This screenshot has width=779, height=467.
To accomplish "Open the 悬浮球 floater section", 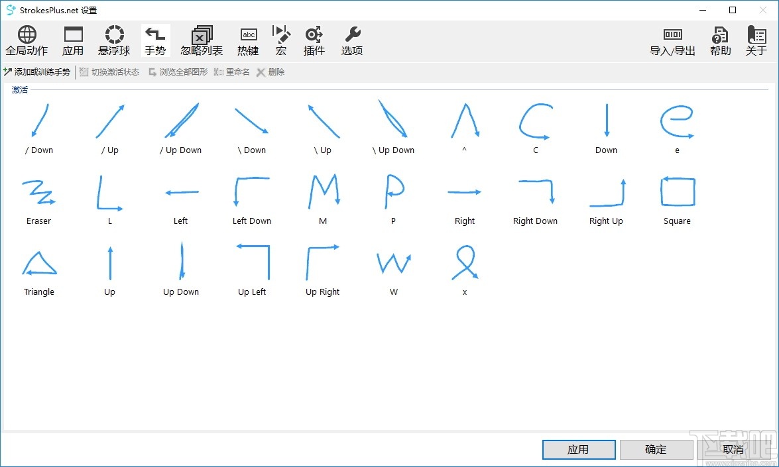I will click(x=114, y=40).
